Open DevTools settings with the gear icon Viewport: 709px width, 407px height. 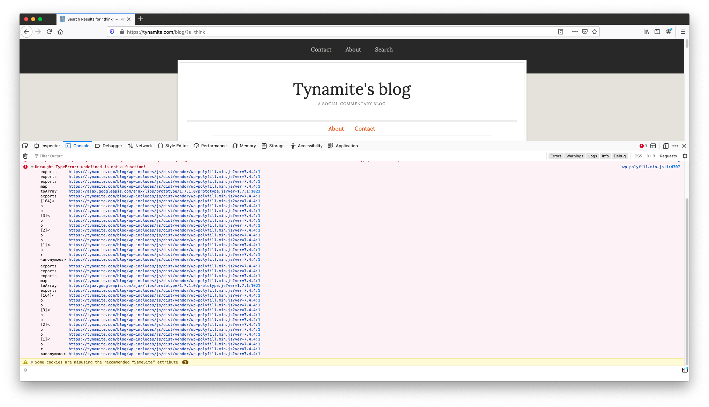pos(685,156)
